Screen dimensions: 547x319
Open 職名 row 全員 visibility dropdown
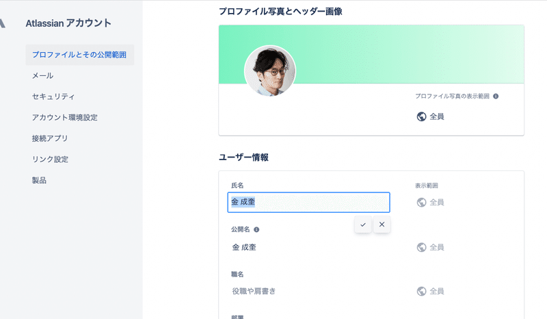pyautogui.click(x=431, y=291)
